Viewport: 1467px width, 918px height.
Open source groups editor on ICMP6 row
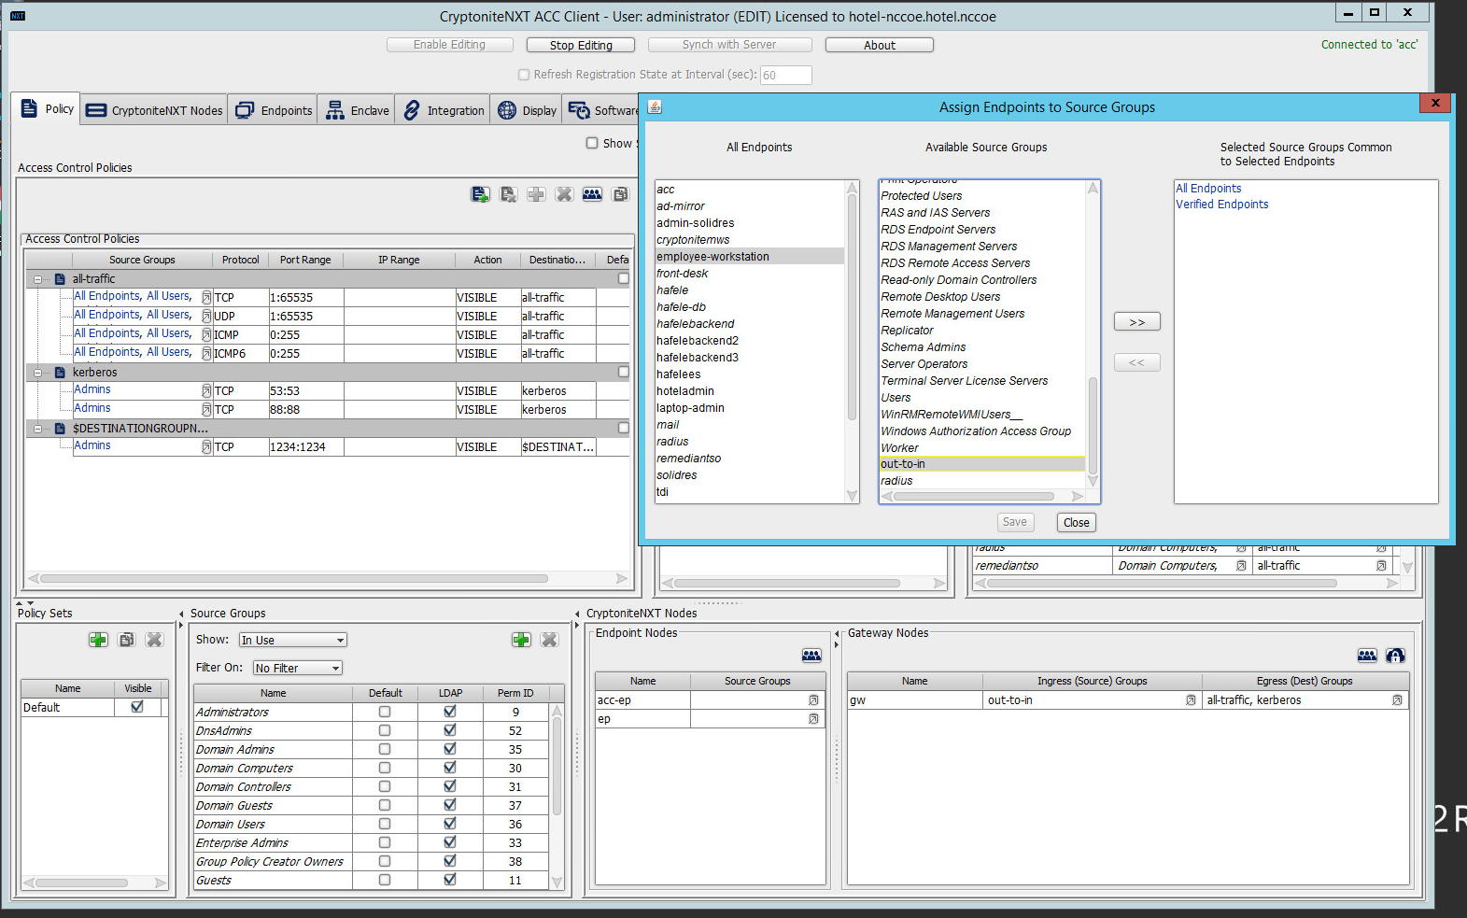206,354
